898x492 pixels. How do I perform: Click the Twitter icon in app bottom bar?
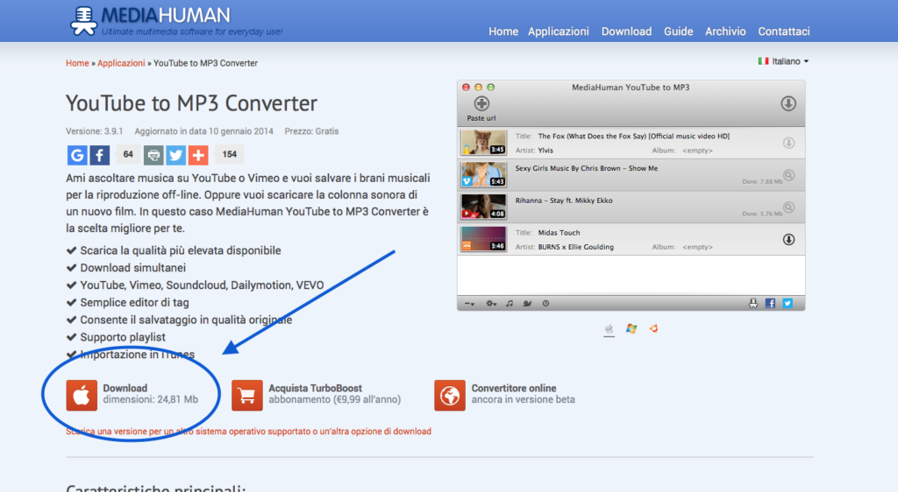click(788, 304)
